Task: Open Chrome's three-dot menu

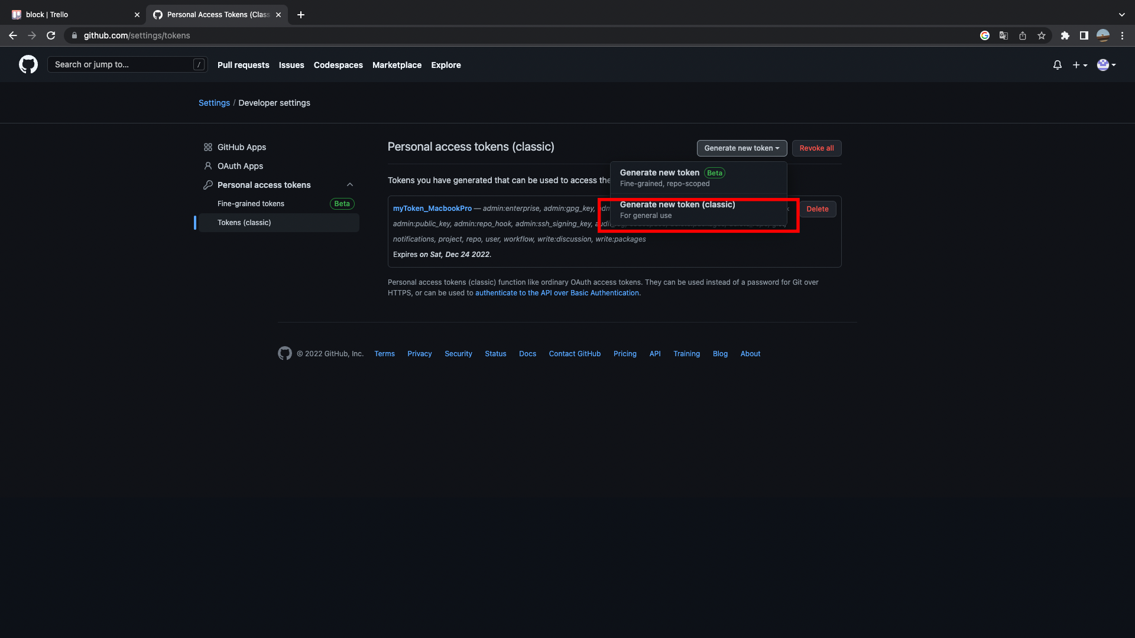Action: pyautogui.click(x=1122, y=35)
